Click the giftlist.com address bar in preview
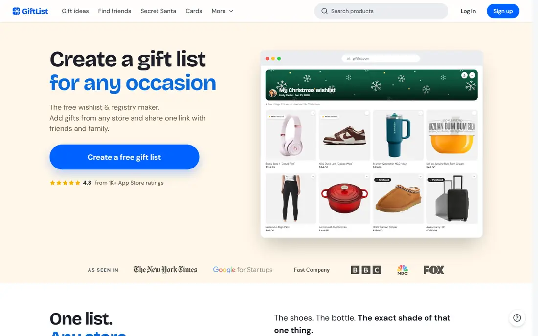 click(381, 58)
